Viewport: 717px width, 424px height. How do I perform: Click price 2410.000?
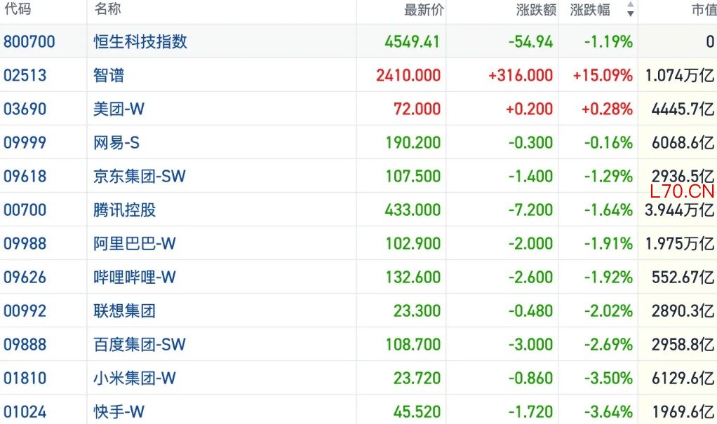(x=408, y=76)
